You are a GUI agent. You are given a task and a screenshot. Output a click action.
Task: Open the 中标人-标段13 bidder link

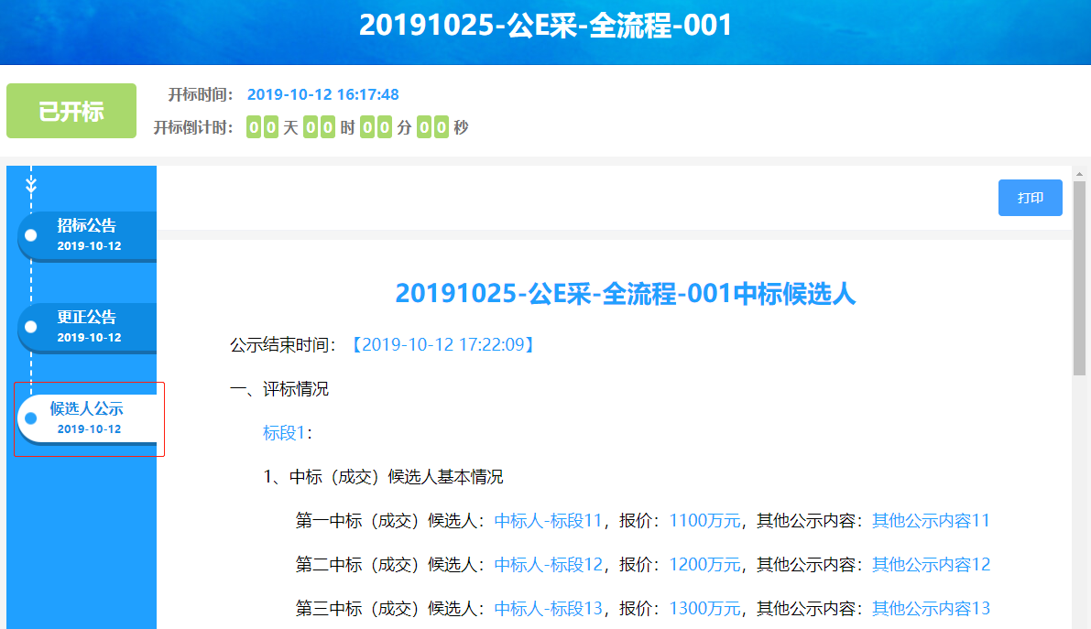pyautogui.click(x=548, y=609)
